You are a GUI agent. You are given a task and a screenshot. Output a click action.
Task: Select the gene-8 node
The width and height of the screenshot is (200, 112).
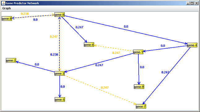[7, 19]
